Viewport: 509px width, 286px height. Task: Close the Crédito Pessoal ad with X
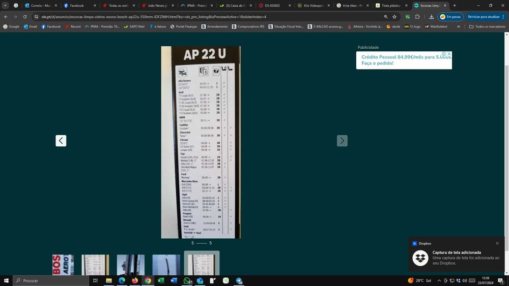[449, 54]
